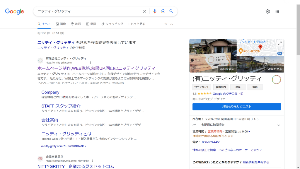
Task: Open the ニッティ・グリッティとは sitelink
Action: pyautogui.click(x=67, y=134)
